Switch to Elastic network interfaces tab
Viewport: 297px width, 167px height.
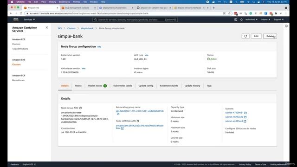coord(191,8)
